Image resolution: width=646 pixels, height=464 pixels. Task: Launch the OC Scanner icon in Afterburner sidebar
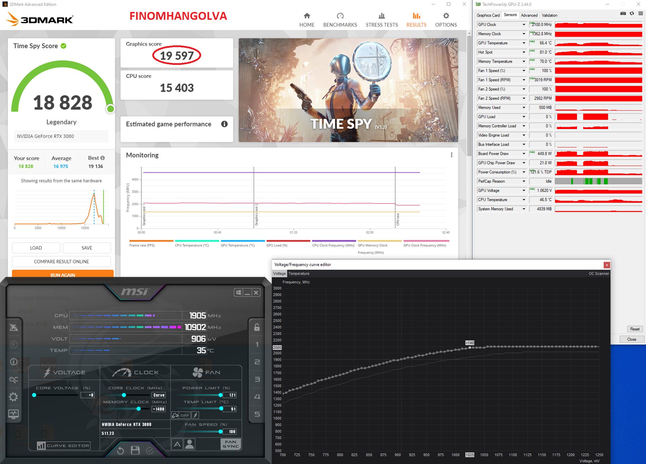point(13,379)
